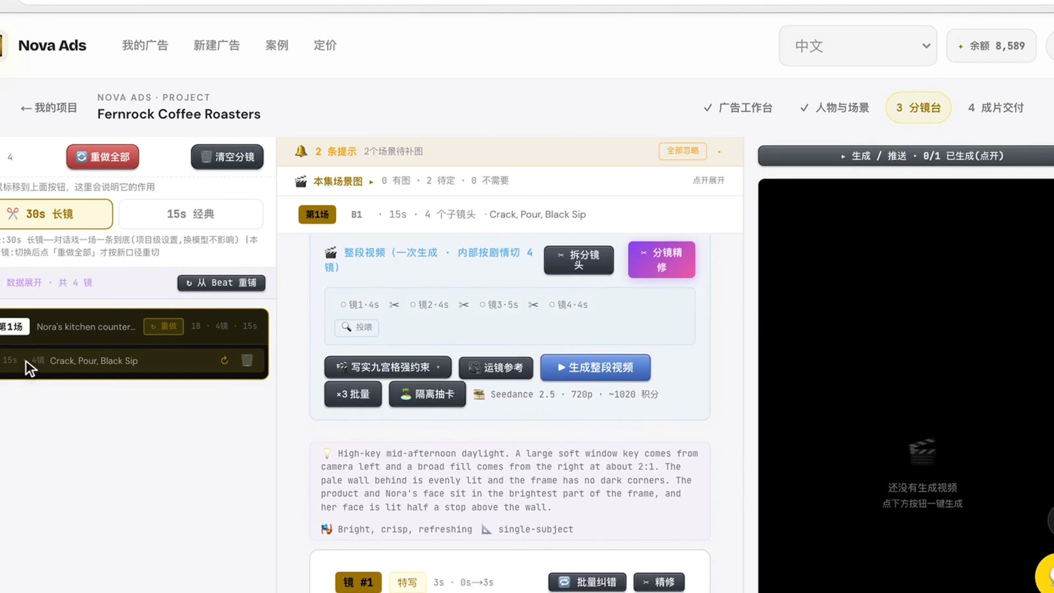The width and height of the screenshot is (1054, 593).
Task: Click the 精修 button on 镜 #1
Action: click(659, 582)
